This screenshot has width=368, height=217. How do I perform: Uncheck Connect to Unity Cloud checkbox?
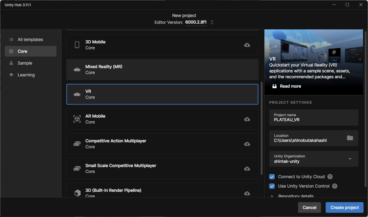[x=272, y=177]
